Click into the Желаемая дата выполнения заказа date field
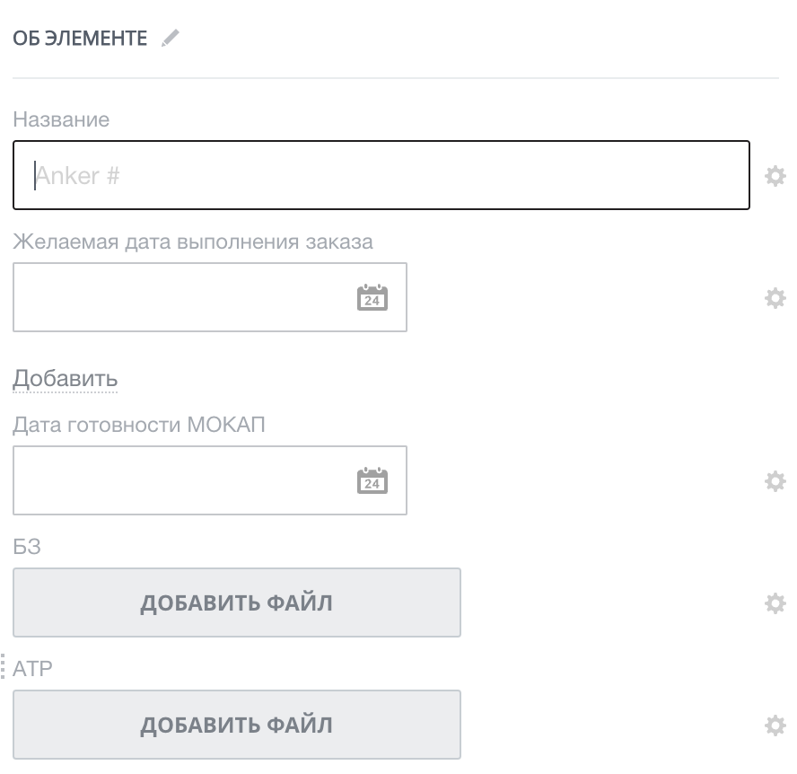The height and width of the screenshot is (774, 797). click(x=180, y=298)
